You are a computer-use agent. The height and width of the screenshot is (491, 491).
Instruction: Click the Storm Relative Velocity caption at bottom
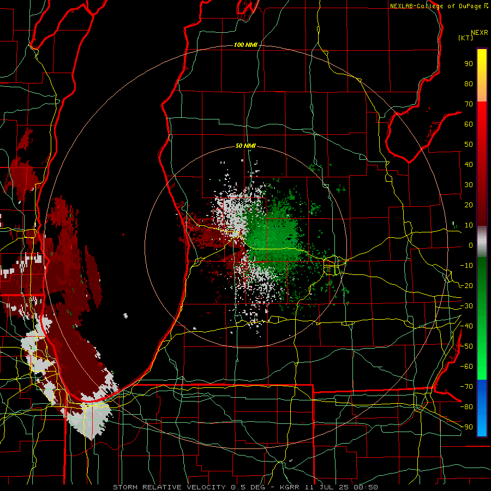245,487
